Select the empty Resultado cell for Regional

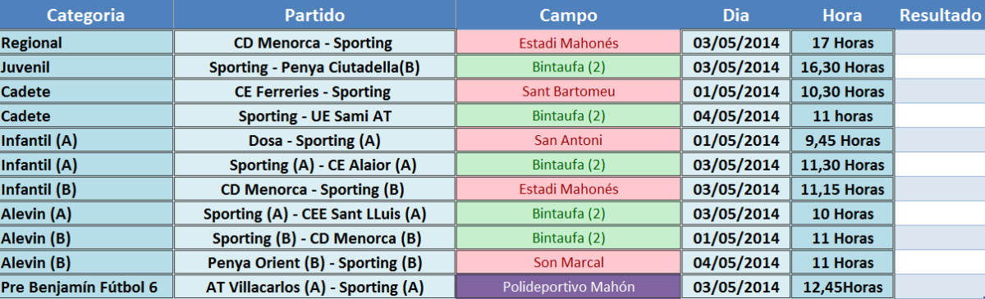pyautogui.click(x=940, y=43)
